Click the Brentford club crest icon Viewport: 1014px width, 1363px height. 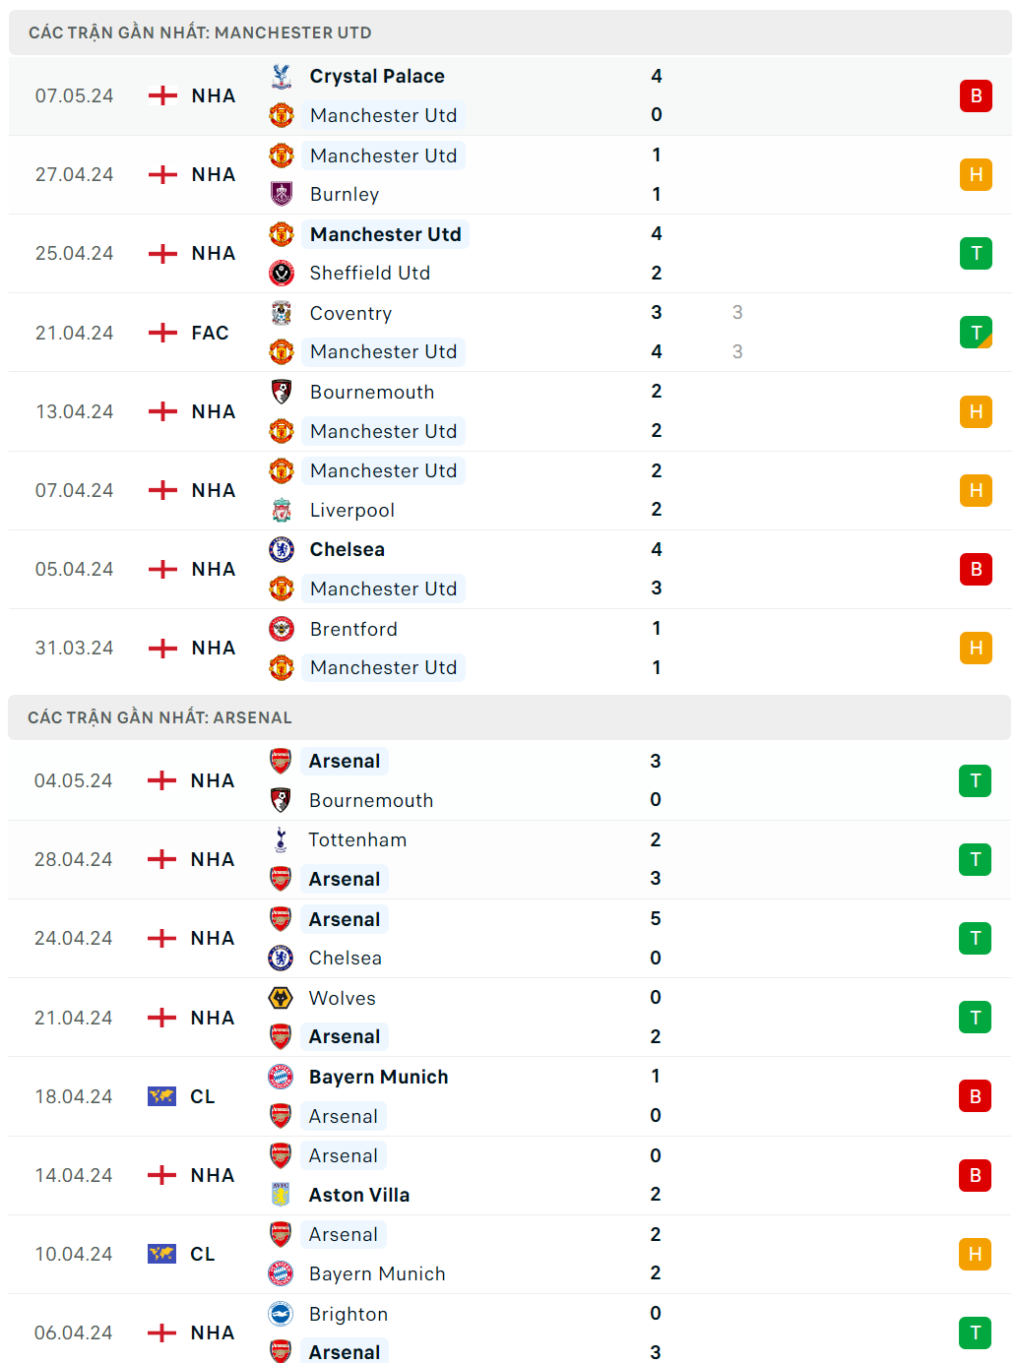coord(282,629)
